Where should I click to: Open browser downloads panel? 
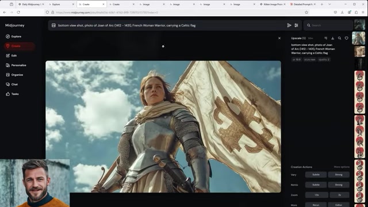(x=342, y=12)
